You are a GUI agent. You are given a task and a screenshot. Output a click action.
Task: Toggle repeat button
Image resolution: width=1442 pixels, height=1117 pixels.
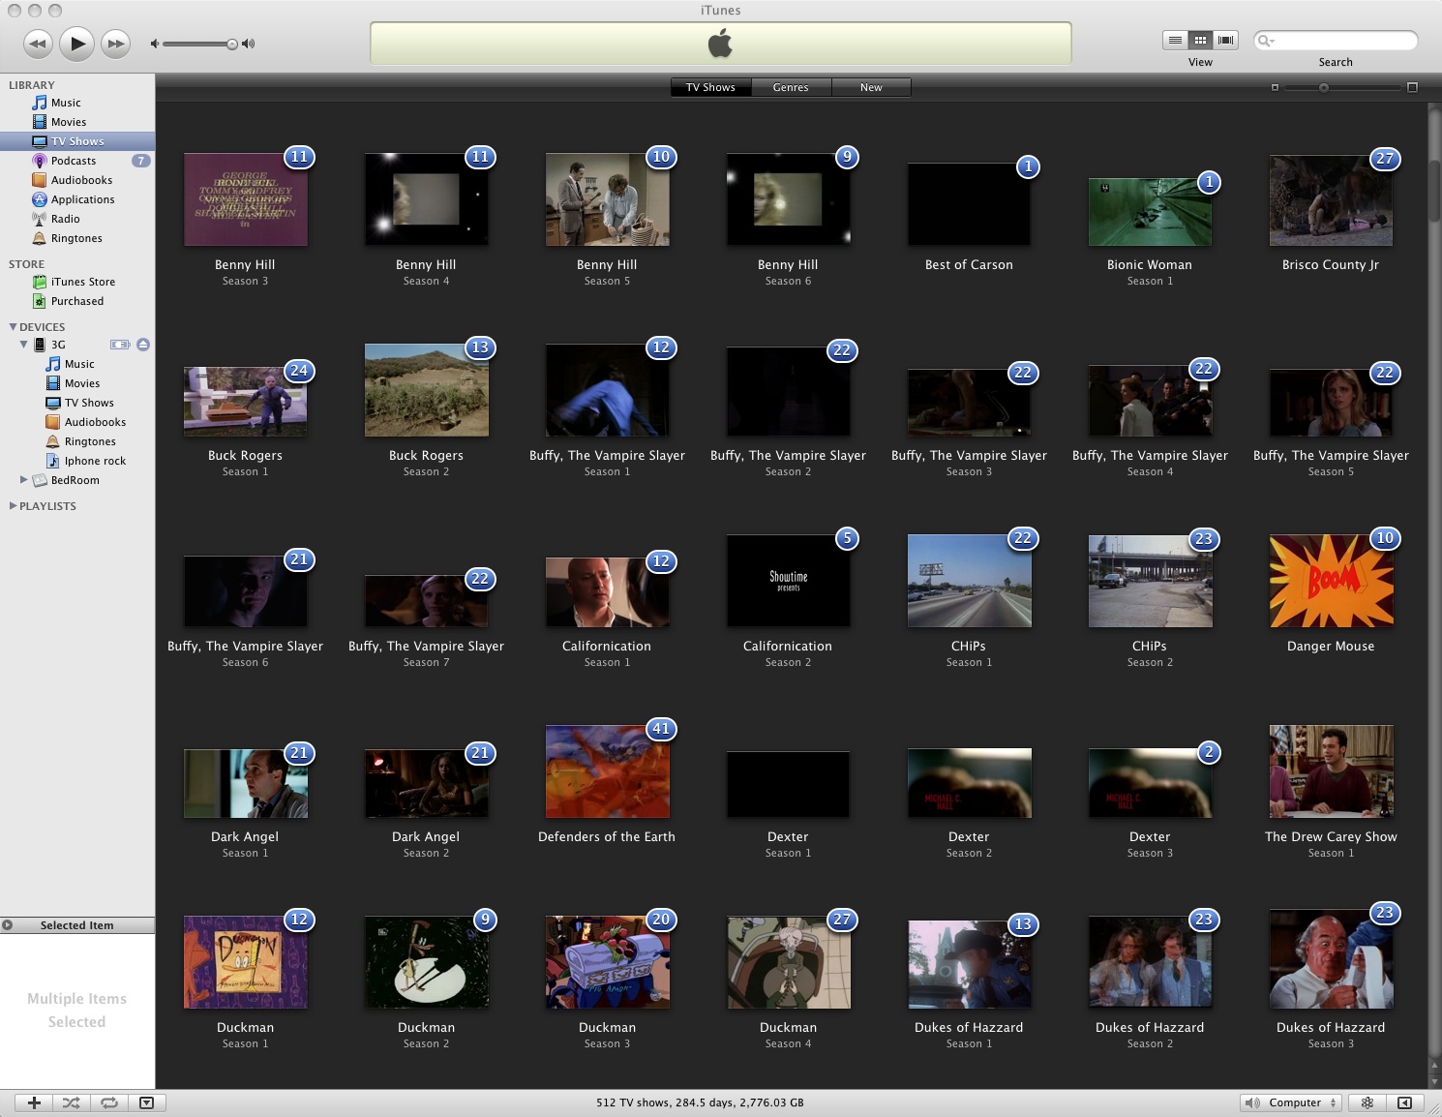(x=109, y=1102)
